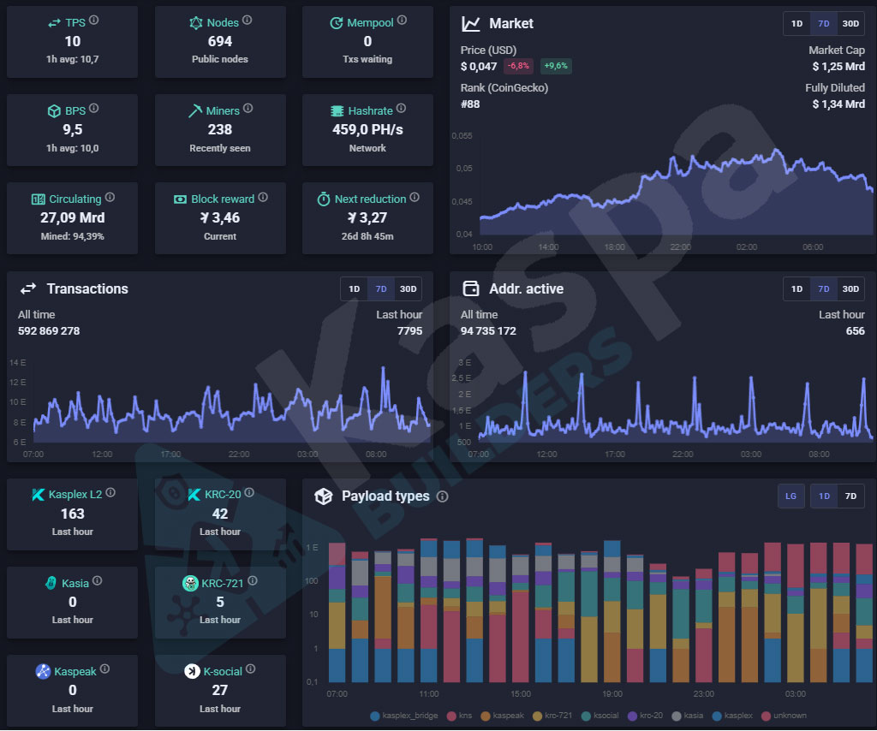Click the 459,0 PH/s hashrate value

(x=367, y=129)
